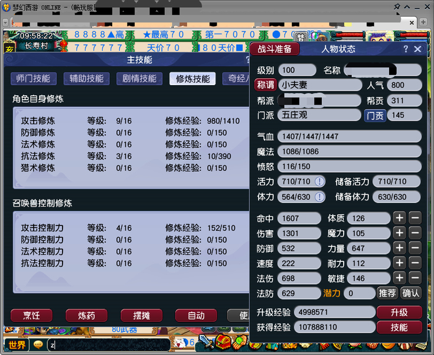Decrease 敏捷 with the minus button

coord(415,278)
